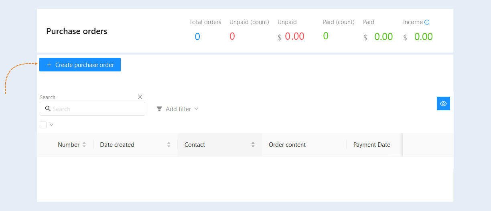This screenshot has height=211, width=491.
Task: Click the filter funnel icon
Action: coord(159,109)
